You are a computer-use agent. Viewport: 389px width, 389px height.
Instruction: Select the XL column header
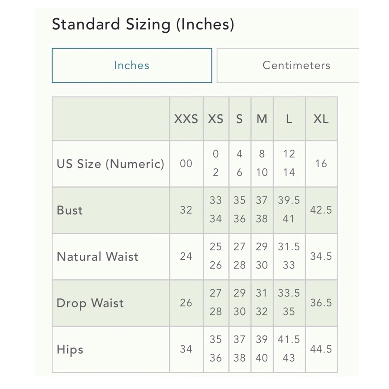(321, 119)
